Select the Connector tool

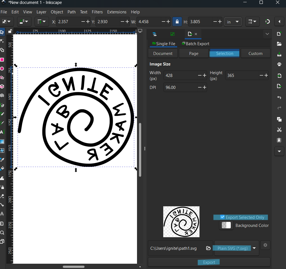(x=2, y=205)
